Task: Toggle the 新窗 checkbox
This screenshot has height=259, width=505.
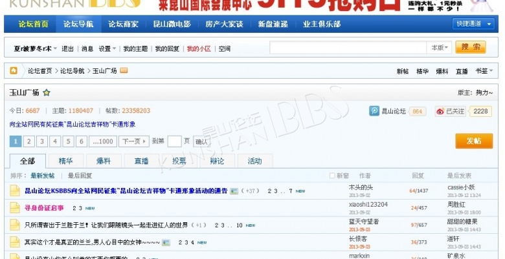Action: click(331, 176)
